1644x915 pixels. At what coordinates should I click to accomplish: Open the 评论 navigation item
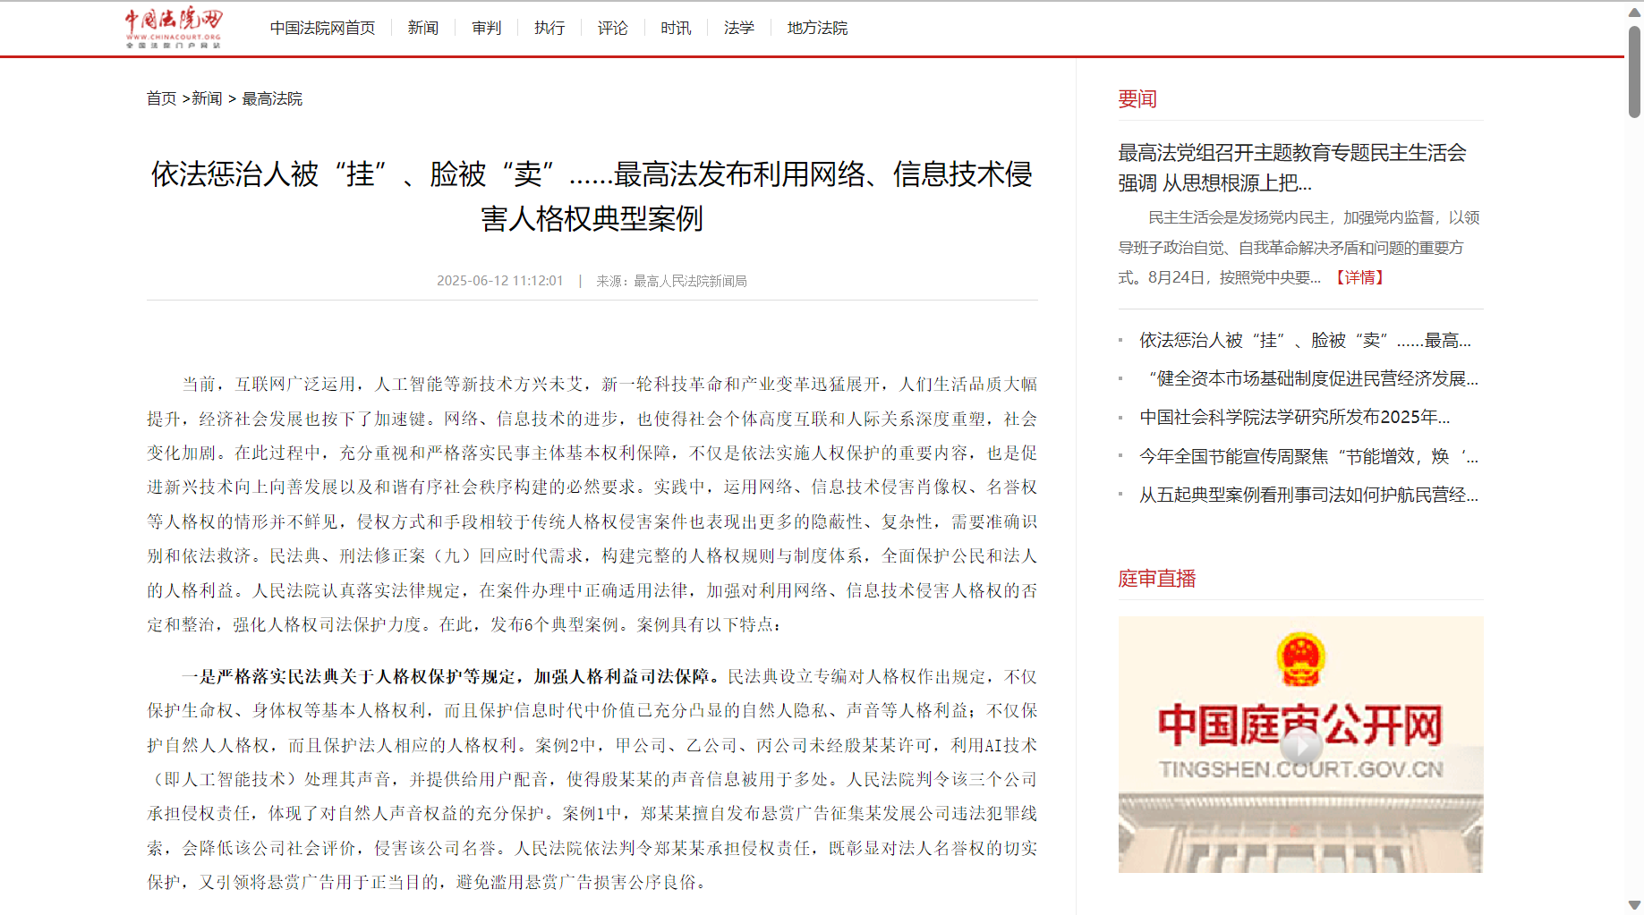click(613, 28)
